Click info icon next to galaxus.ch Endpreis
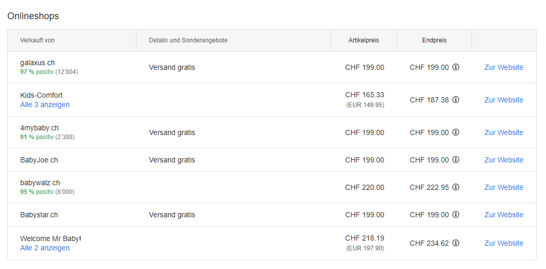 point(456,67)
